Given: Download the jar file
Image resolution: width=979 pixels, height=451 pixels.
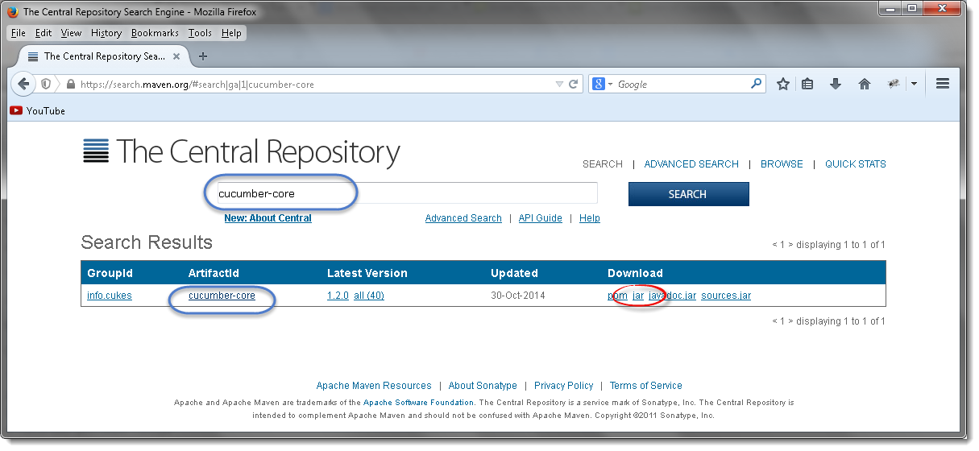Looking at the screenshot, I should tap(638, 296).
